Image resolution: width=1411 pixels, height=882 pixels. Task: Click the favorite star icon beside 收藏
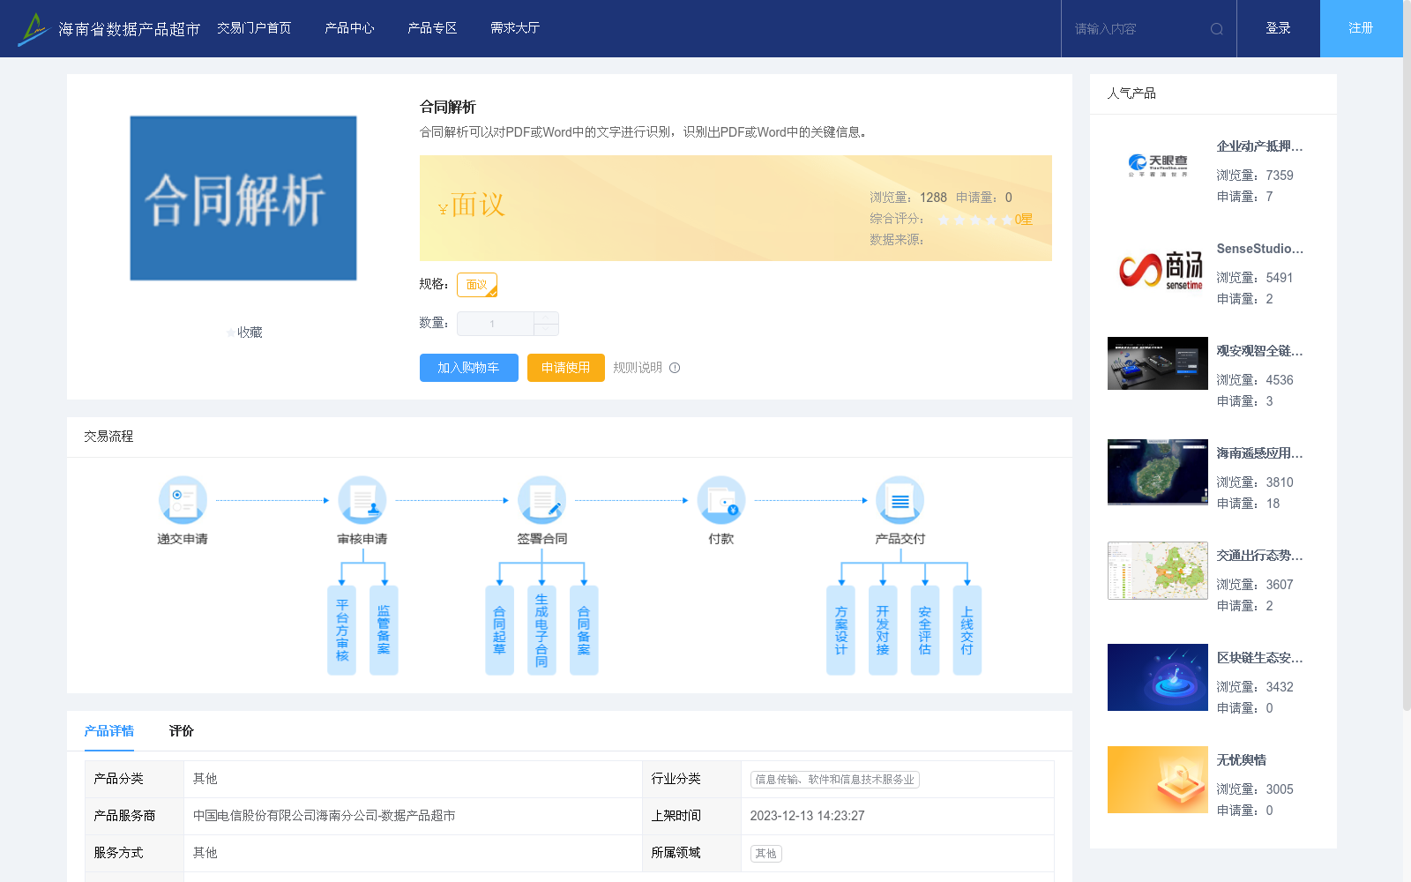[231, 333]
